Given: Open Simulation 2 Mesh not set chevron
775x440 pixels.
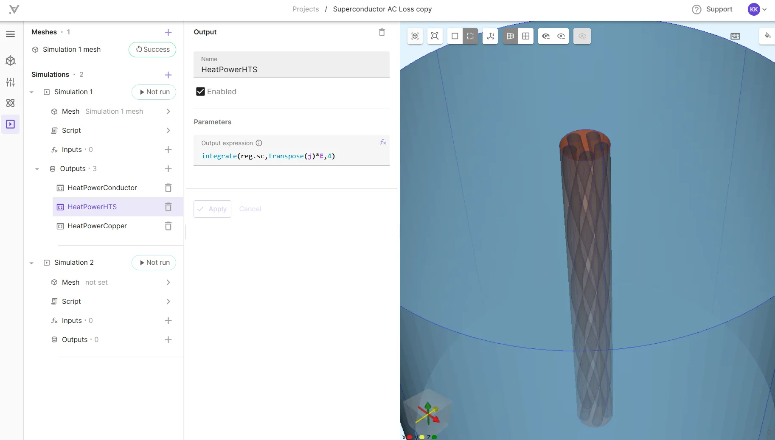Looking at the screenshot, I should (168, 282).
